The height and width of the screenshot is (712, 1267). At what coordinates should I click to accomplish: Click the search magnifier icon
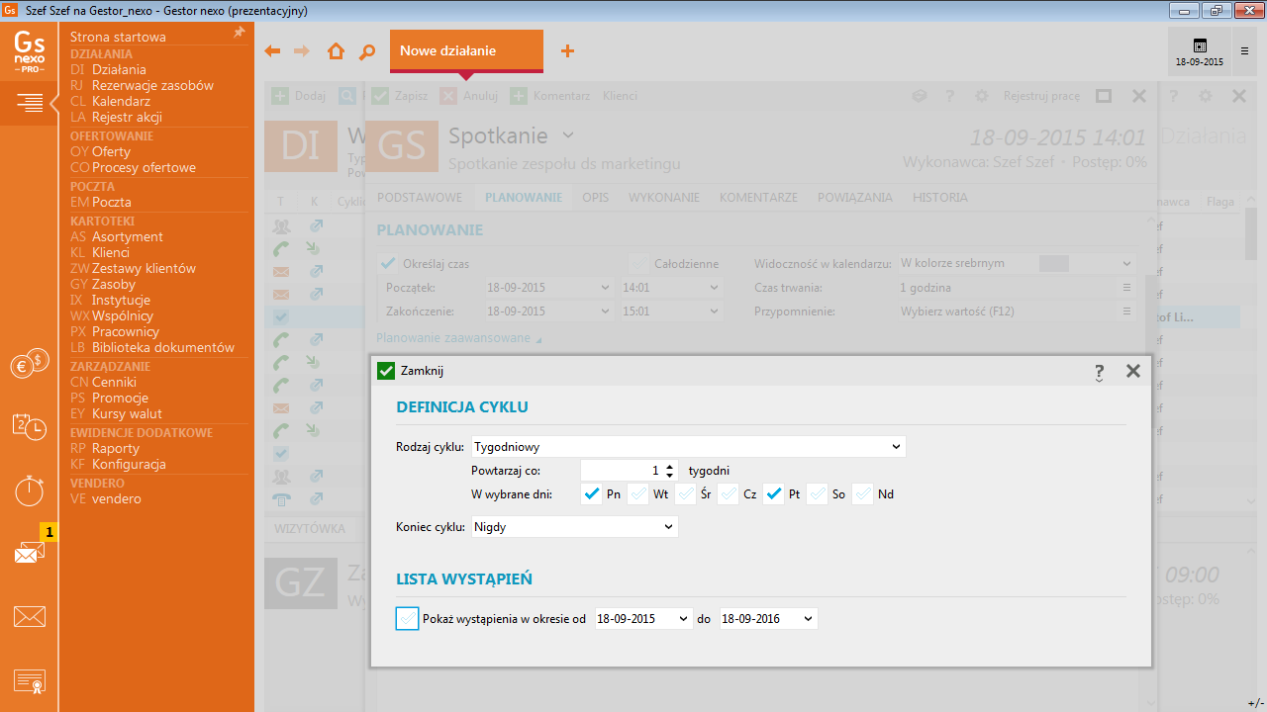[x=366, y=51]
